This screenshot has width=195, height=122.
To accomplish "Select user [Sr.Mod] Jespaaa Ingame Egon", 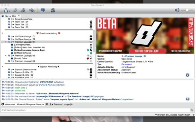I will coord(30,50).
